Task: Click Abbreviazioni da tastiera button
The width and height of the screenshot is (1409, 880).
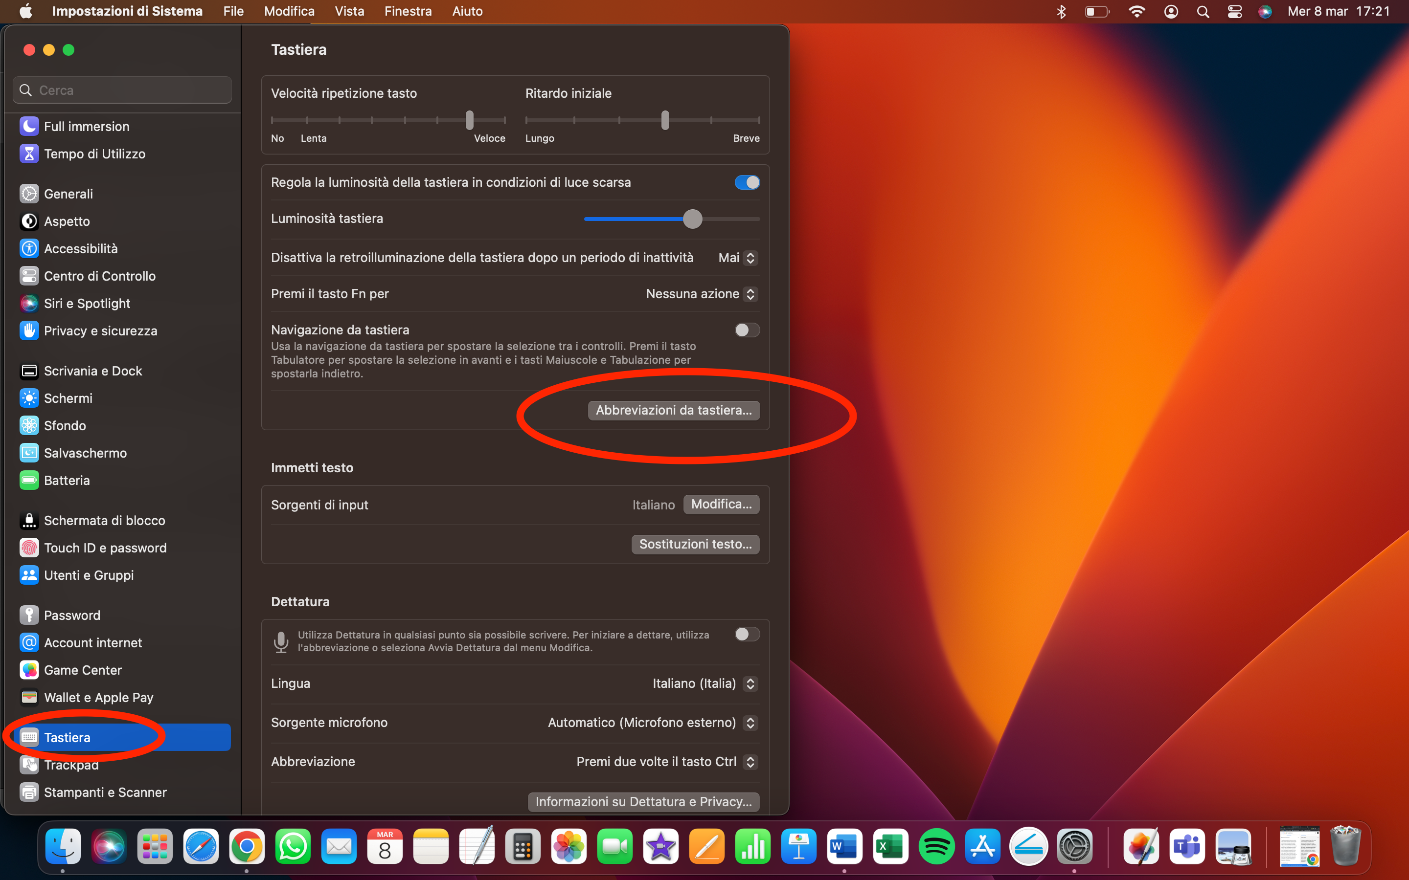Action: tap(673, 410)
